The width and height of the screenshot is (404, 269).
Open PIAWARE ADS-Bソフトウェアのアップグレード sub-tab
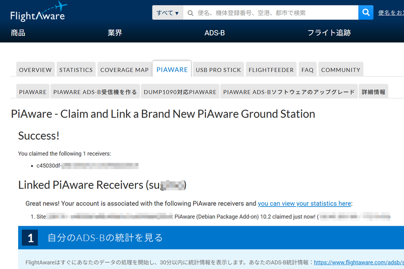click(289, 92)
